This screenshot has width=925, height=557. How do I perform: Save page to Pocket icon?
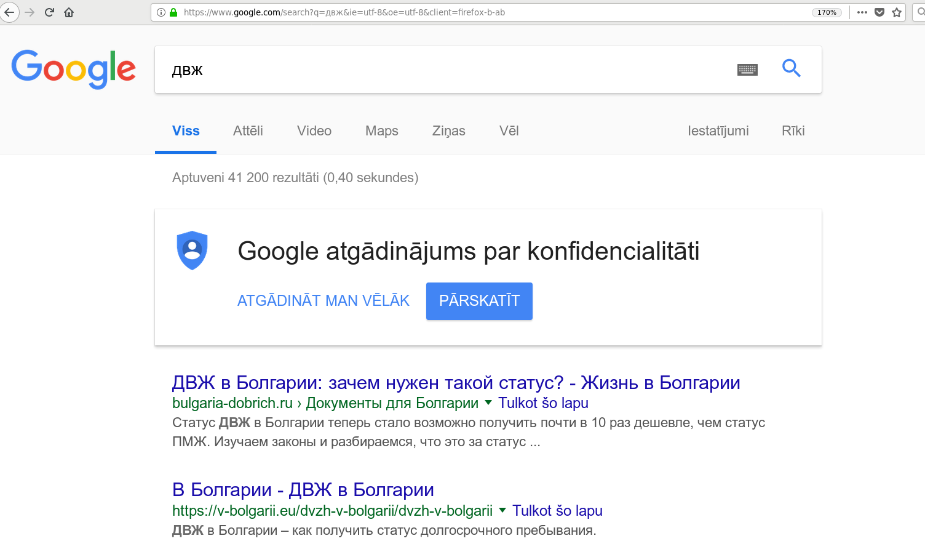[879, 12]
